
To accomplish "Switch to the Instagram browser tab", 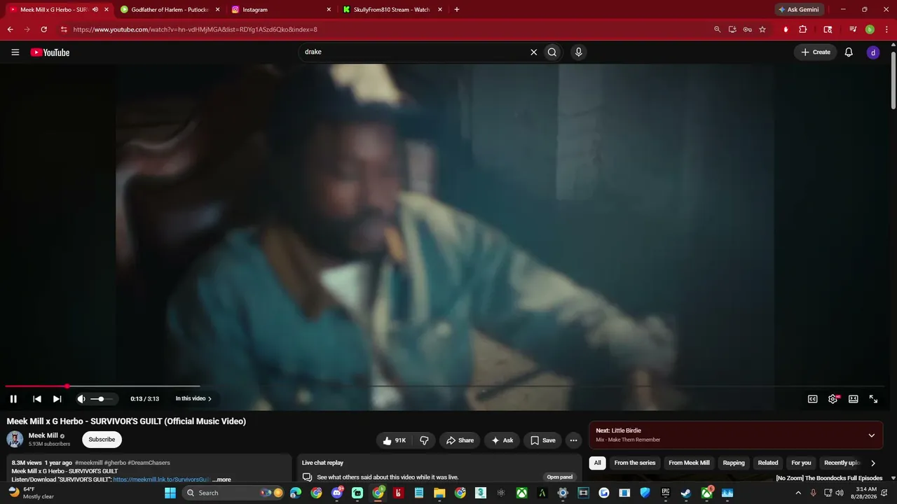I will tap(280, 10).
